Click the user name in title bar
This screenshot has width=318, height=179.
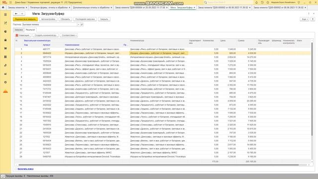point(283,2)
